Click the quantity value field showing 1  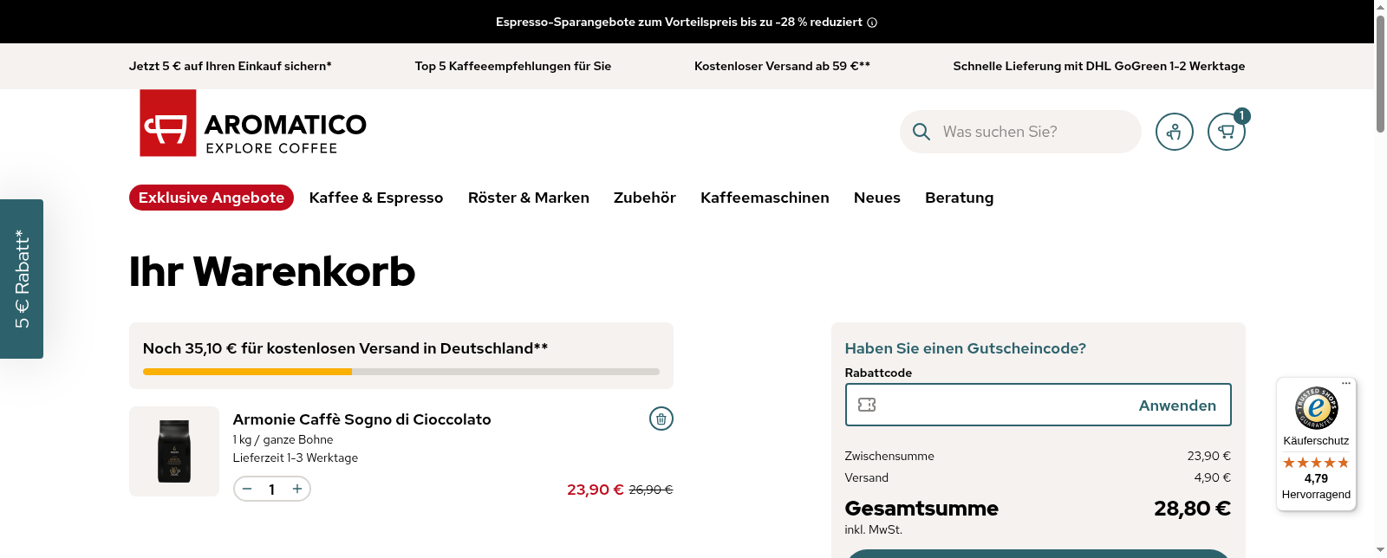pos(272,489)
